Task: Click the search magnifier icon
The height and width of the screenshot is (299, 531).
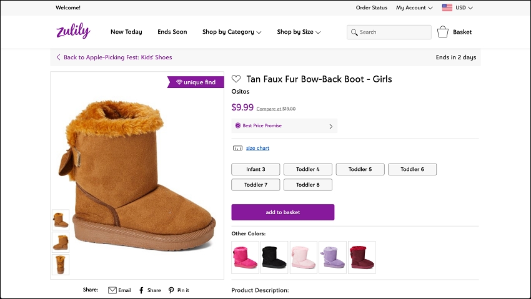Action: pyautogui.click(x=354, y=32)
